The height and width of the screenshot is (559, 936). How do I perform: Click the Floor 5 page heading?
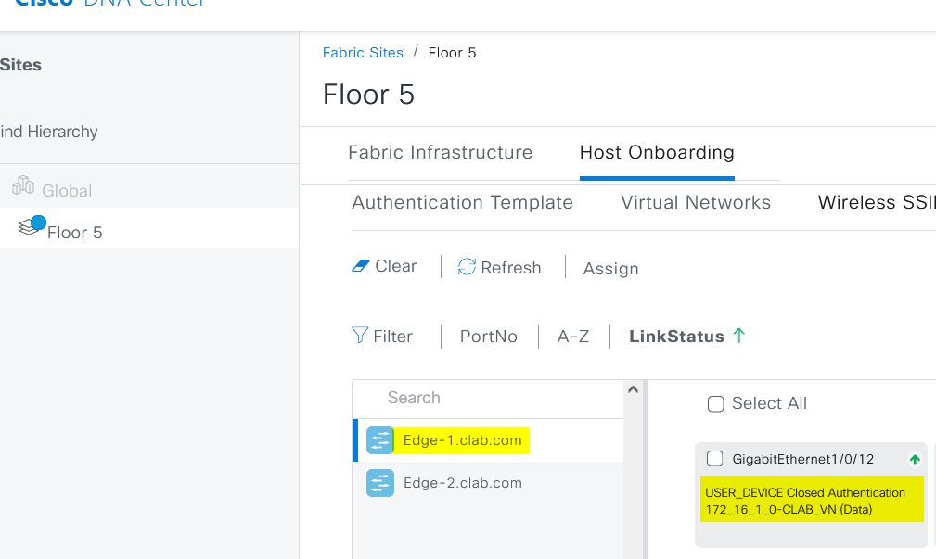coord(368,95)
